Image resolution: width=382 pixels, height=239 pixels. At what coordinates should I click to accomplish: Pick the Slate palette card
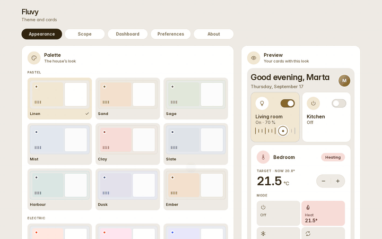(x=196, y=144)
